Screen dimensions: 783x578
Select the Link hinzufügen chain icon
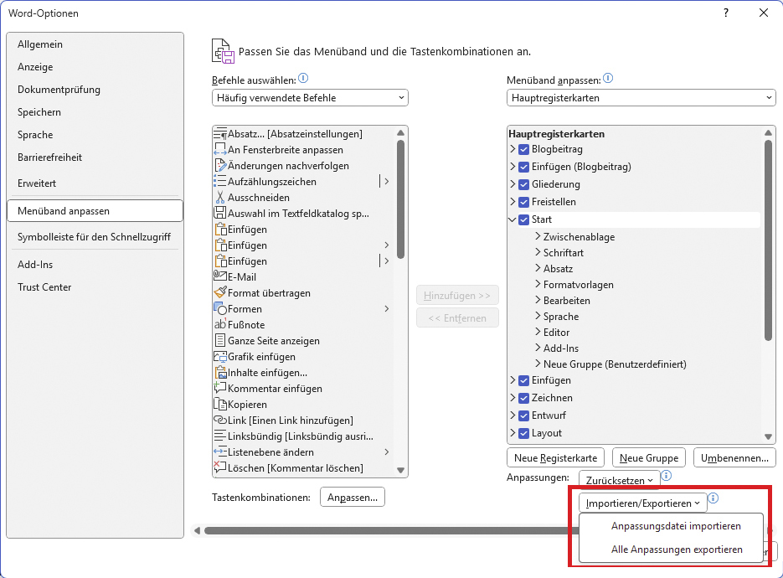219,421
